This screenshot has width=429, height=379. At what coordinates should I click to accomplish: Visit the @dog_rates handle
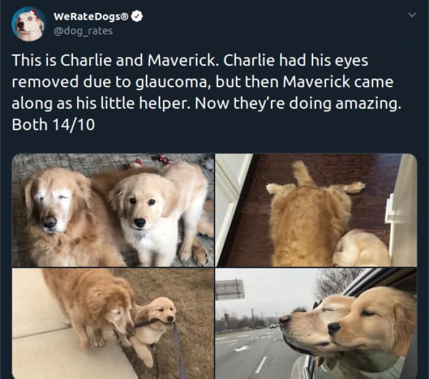tap(83, 31)
